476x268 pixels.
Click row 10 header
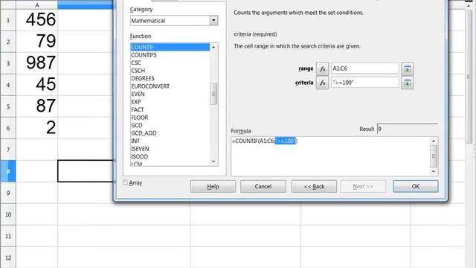click(x=8, y=214)
